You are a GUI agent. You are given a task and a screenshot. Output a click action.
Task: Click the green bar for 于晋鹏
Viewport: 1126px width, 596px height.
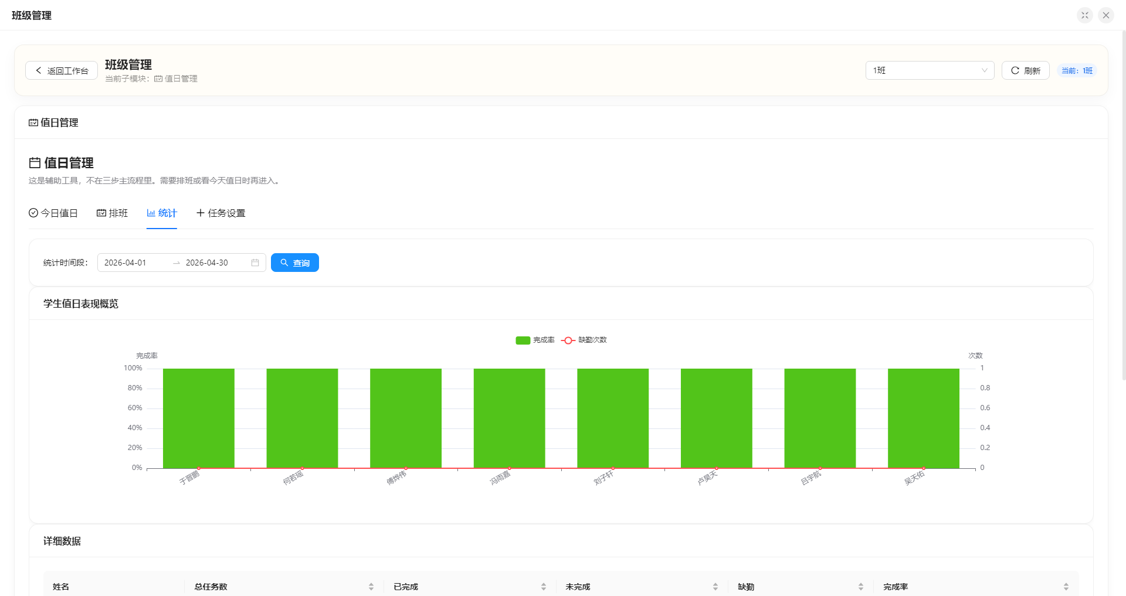[x=199, y=418]
